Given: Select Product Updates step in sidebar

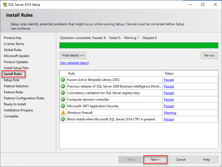Looking at the screenshot, I should pyautogui.click(x=16, y=62).
